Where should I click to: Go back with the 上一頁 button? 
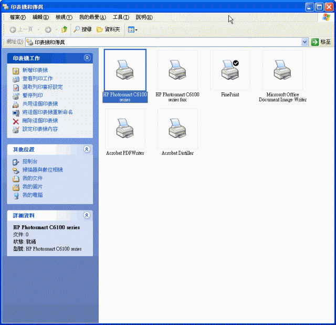click(x=21, y=29)
